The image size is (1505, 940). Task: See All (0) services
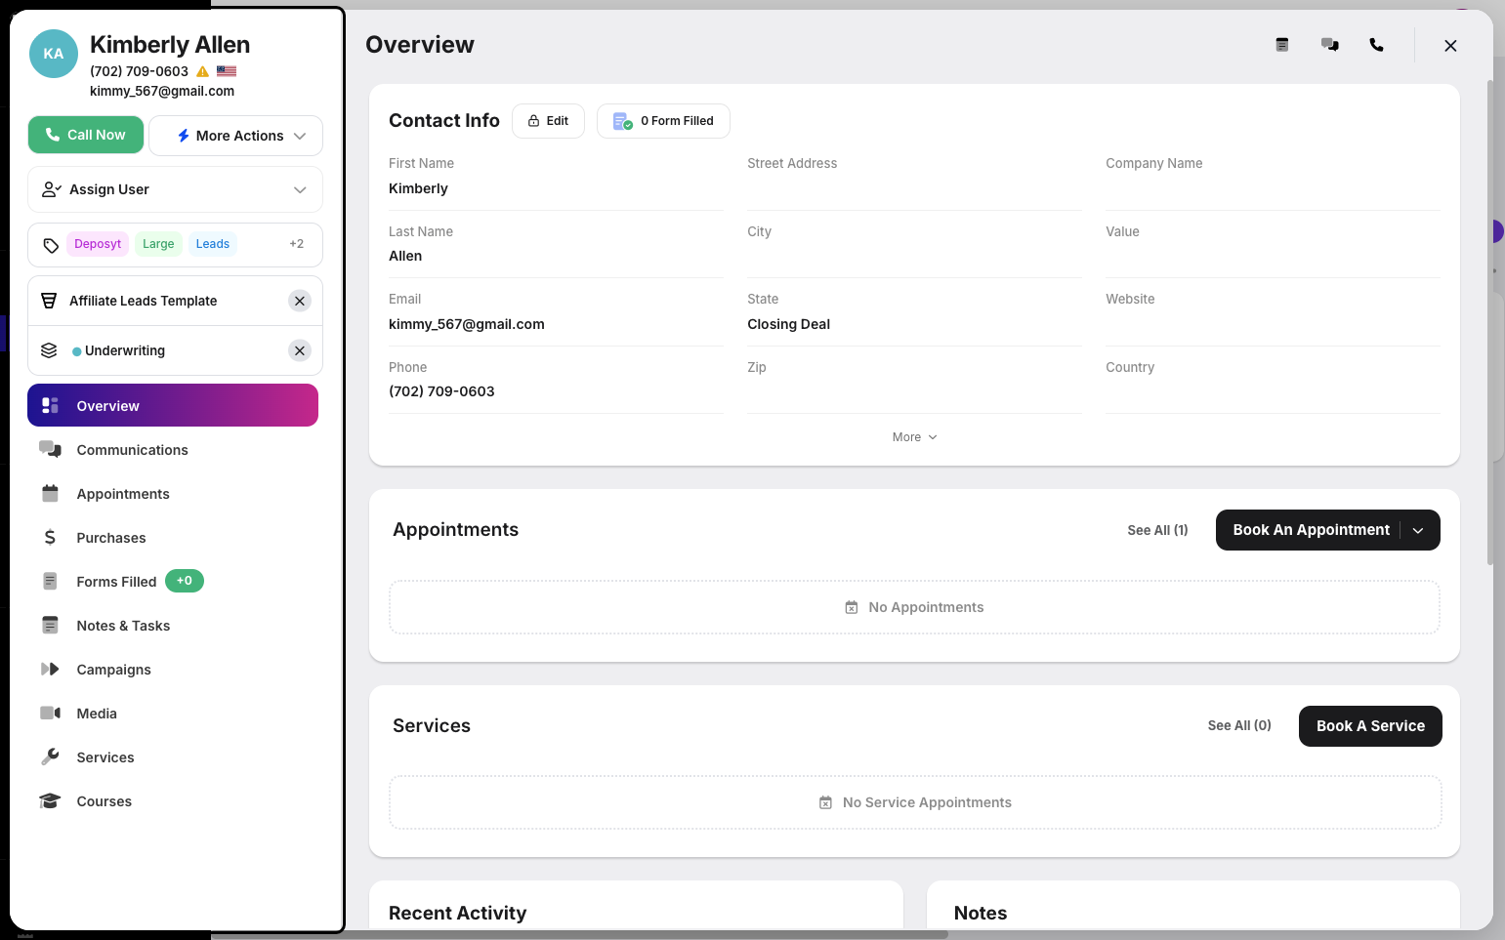1239,725
